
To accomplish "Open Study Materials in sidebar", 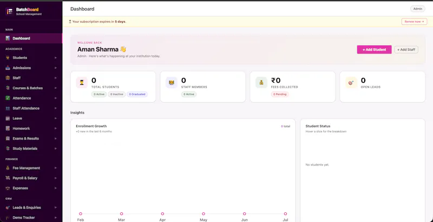I will pos(31,148).
